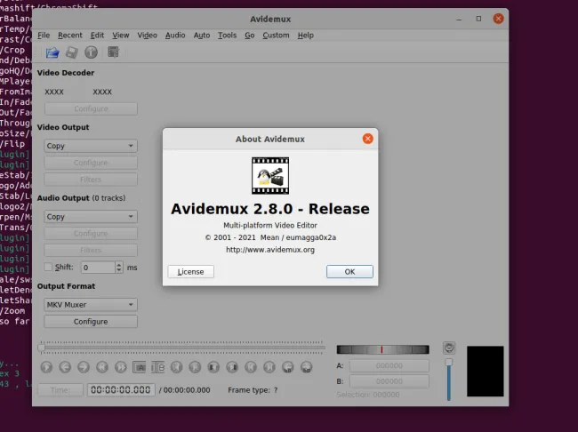Open the Go menu
578x432 pixels.
click(250, 35)
